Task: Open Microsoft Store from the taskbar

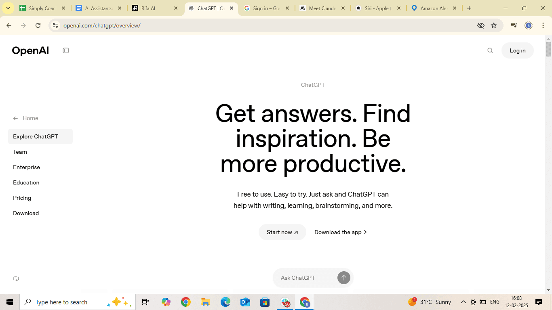Action: pos(265,302)
